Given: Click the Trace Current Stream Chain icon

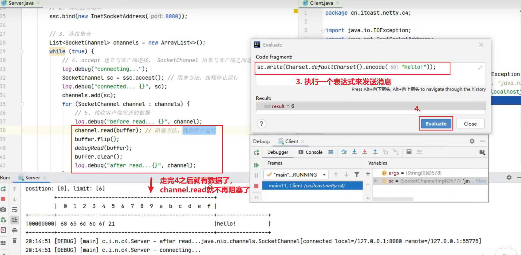Looking at the screenshot, I should (x=419, y=152).
